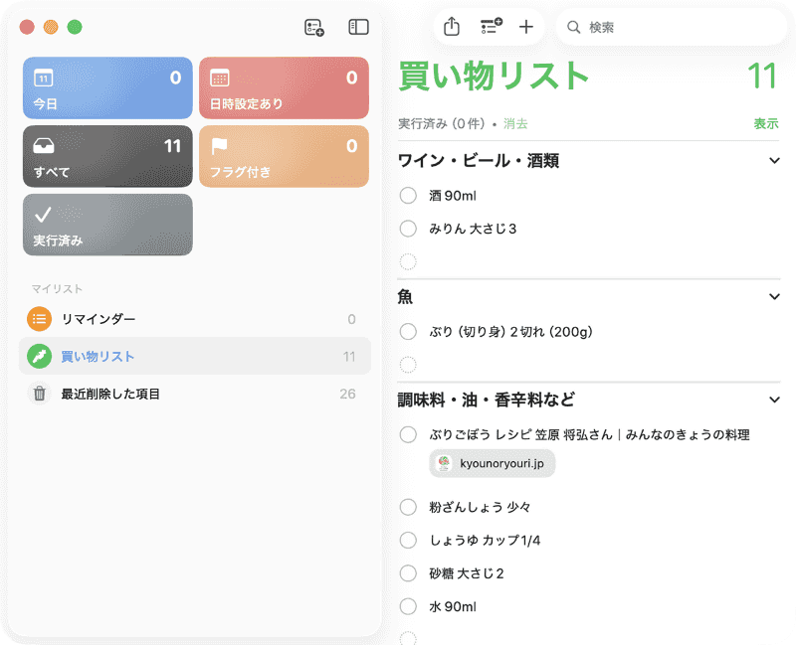796x645 pixels.
Task: Select the green 買い物リスト list icon
Action: (40, 356)
